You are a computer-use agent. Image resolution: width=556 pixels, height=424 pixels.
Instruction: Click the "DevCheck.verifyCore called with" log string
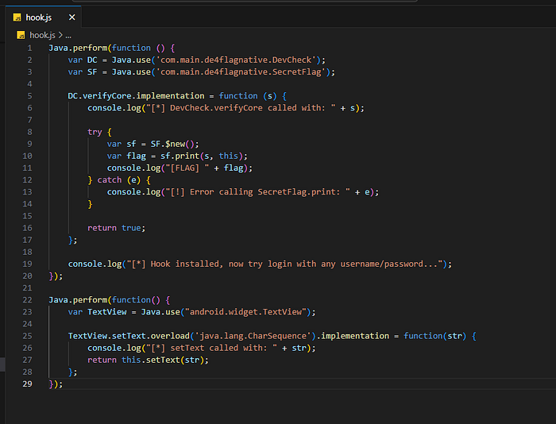[241, 108]
